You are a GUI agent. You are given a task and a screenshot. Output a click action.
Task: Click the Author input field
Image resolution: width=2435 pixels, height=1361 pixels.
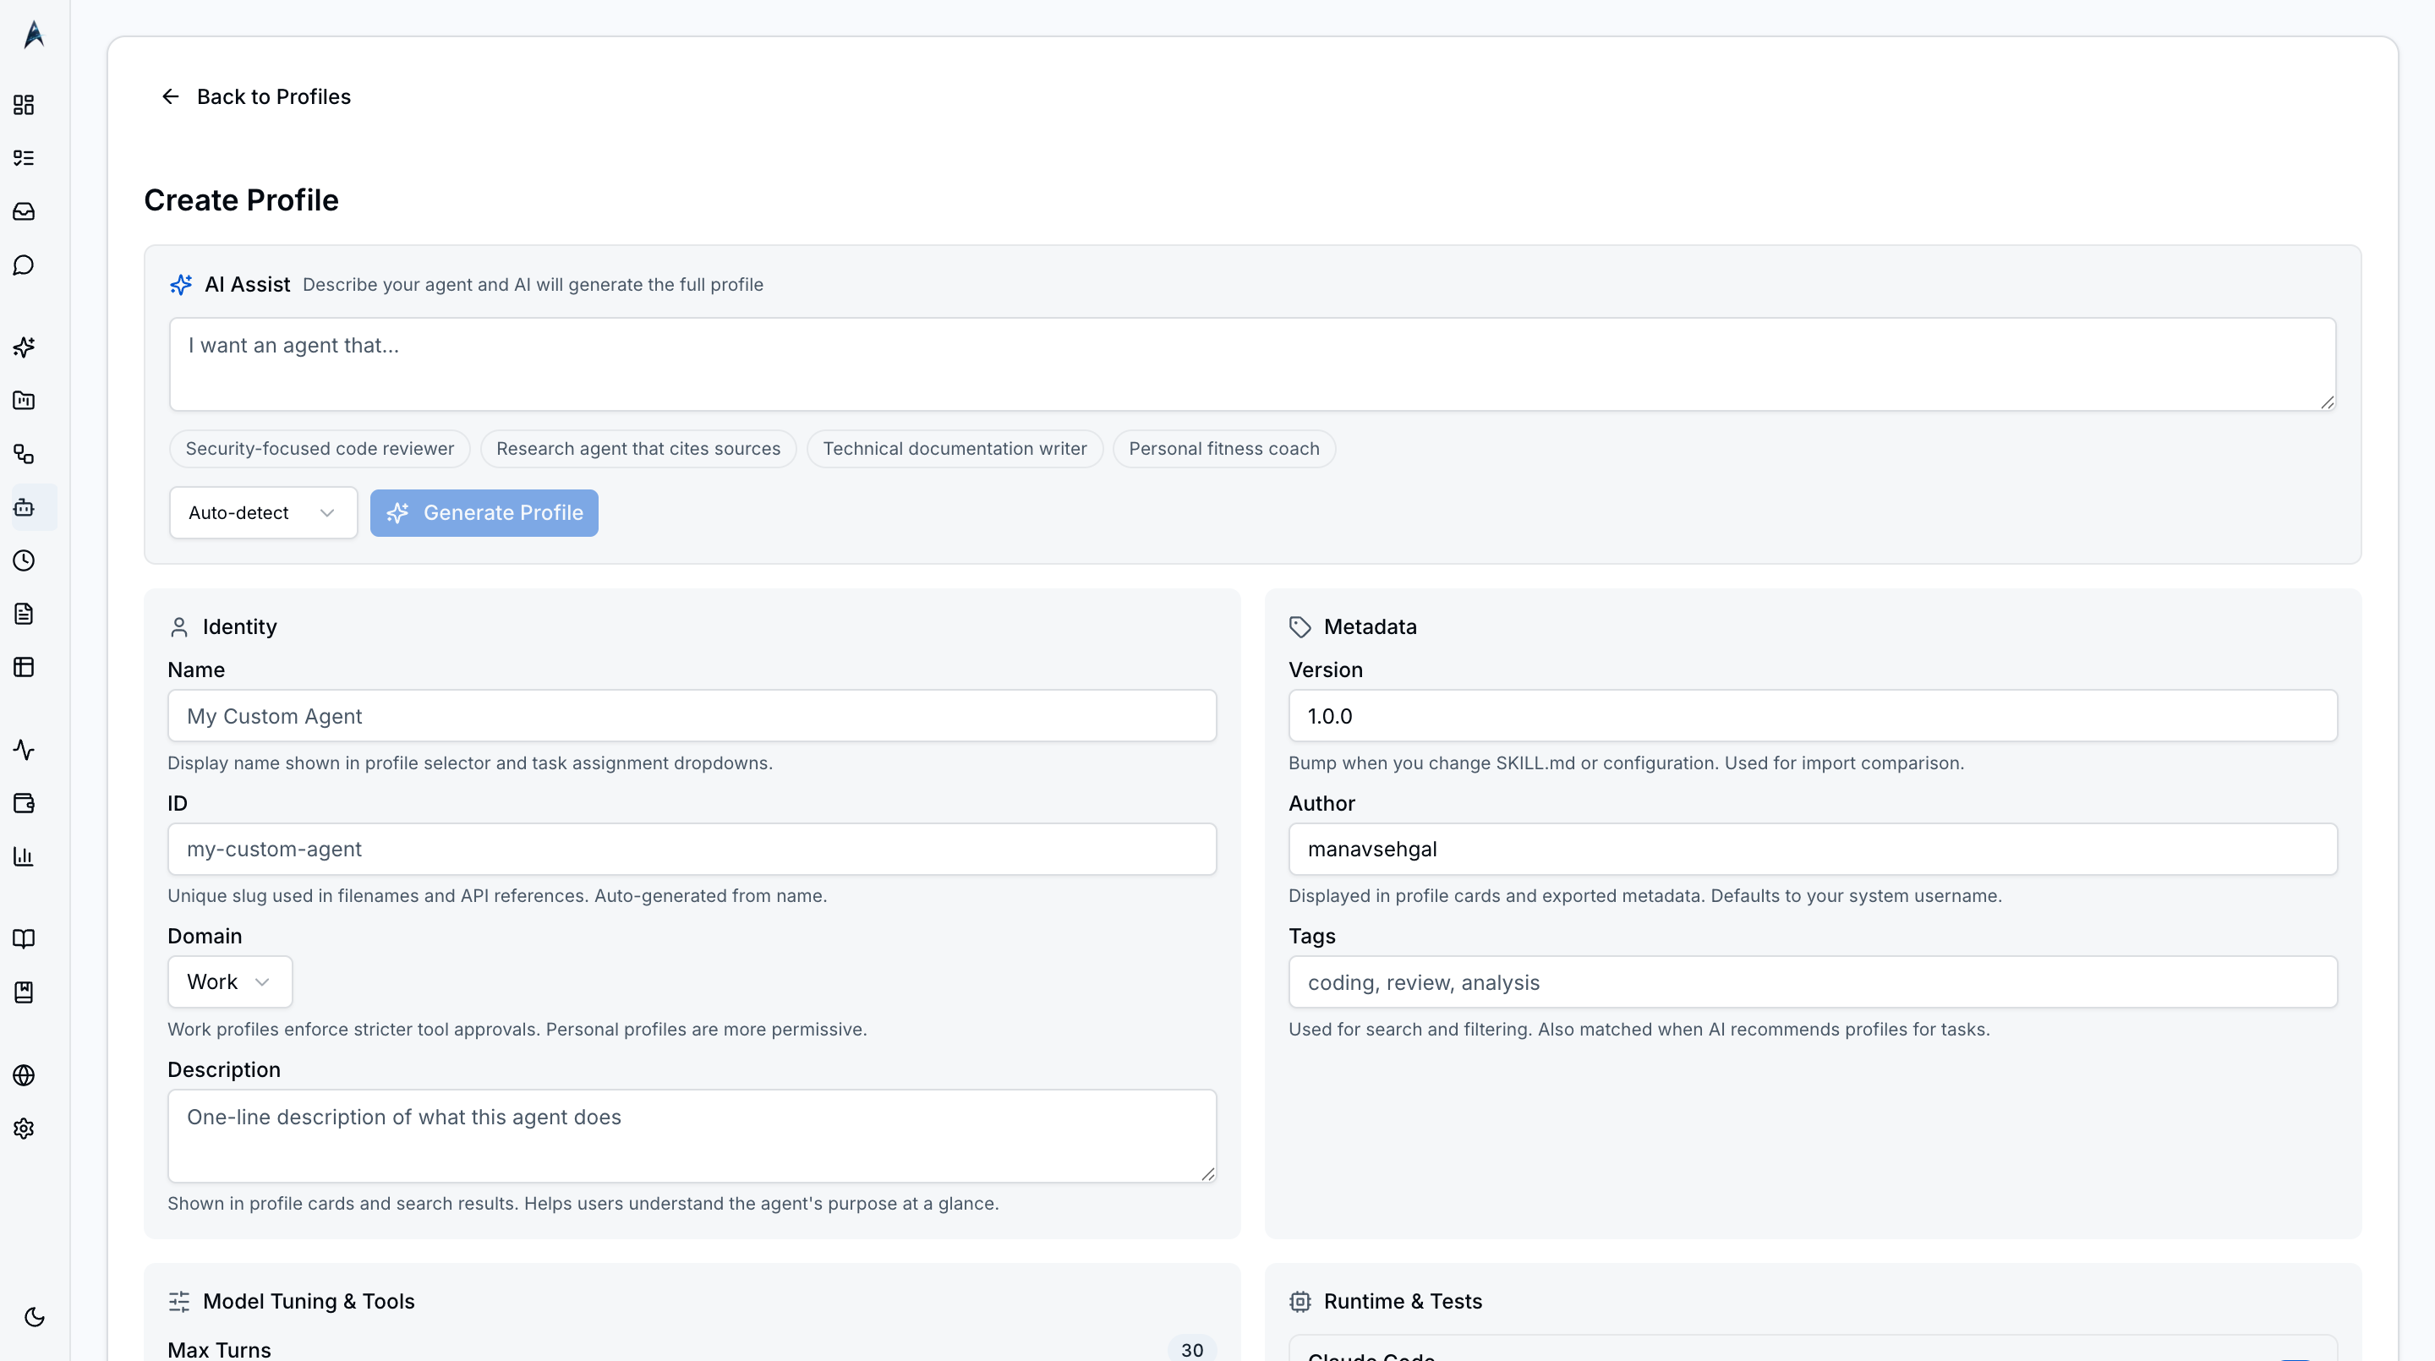1813,849
